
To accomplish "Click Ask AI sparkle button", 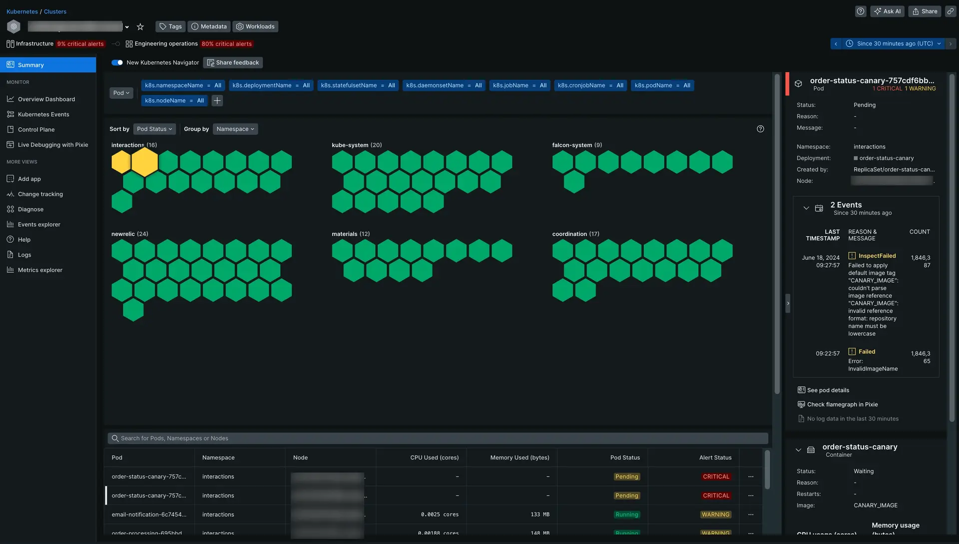I will pos(887,11).
